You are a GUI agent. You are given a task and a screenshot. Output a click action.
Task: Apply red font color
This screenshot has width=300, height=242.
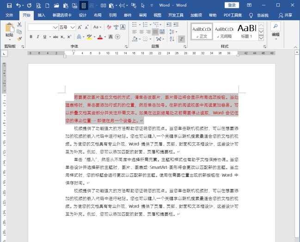tap(100, 37)
